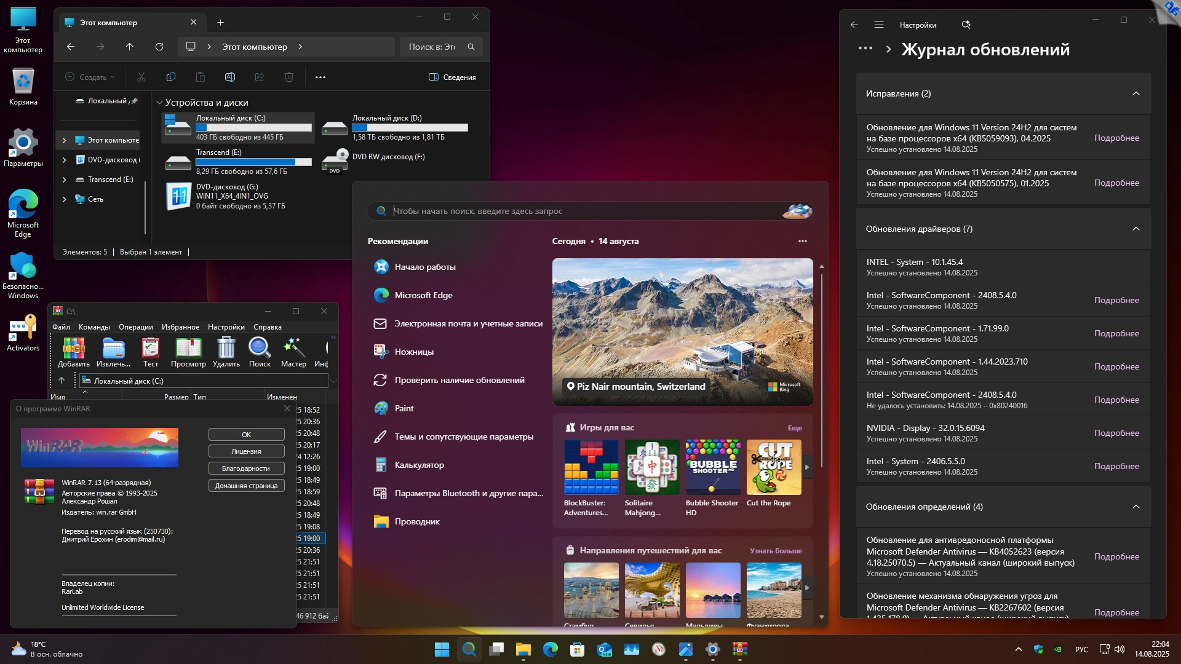The height and width of the screenshot is (664, 1181).
Task: Open WinRAR Операции menu
Action: [135, 327]
